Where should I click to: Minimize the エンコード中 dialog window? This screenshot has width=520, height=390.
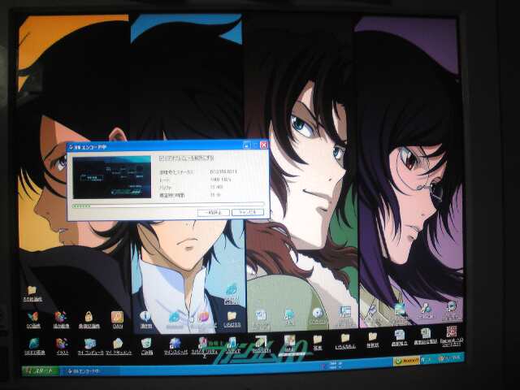click(x=247, y=145)
